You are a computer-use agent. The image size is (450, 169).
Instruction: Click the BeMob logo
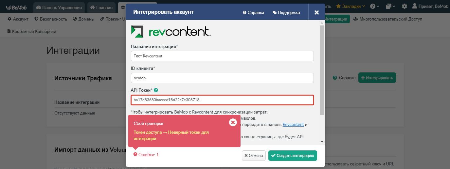[x=16, y=7]
